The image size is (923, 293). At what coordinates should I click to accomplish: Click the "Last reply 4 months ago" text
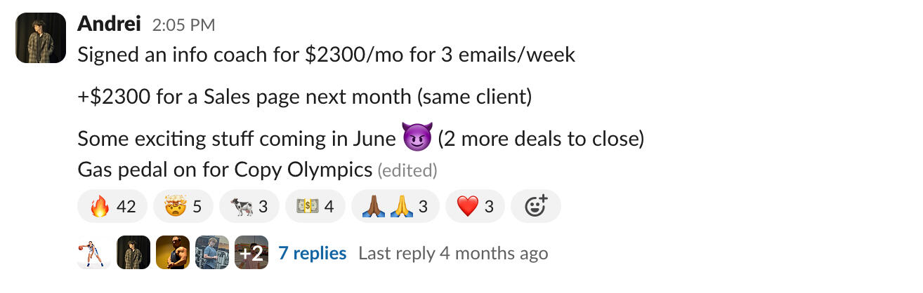[452, 253]
